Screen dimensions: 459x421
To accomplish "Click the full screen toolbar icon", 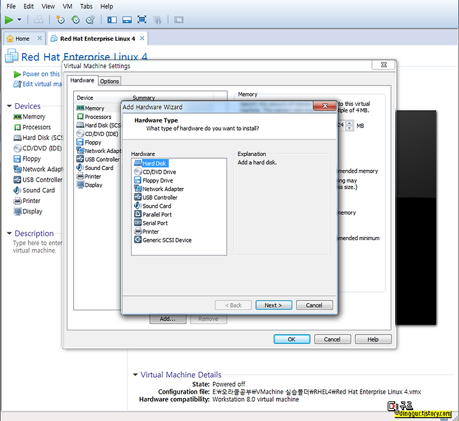I will point(142,20).
